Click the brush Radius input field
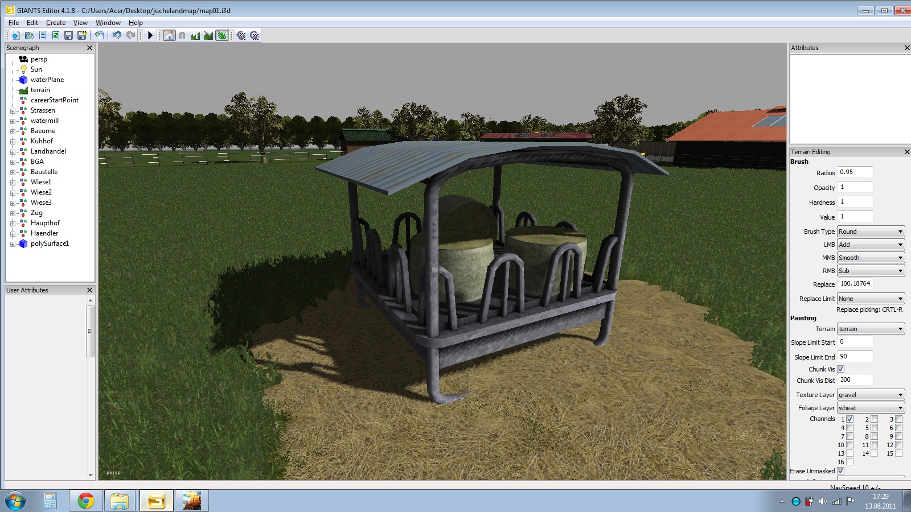This screenshot has height=512, width=911. pyautogui.click(x=855, y=172)
